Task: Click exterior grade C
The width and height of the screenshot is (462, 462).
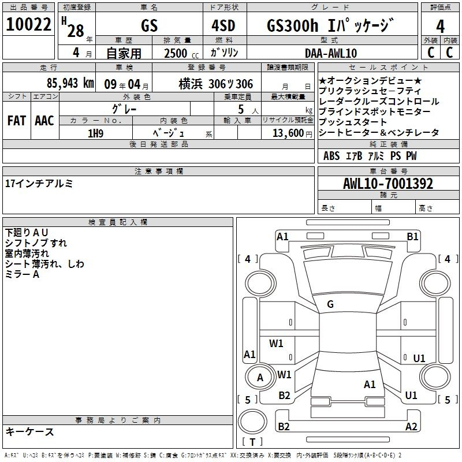Action: click(431, 52)
